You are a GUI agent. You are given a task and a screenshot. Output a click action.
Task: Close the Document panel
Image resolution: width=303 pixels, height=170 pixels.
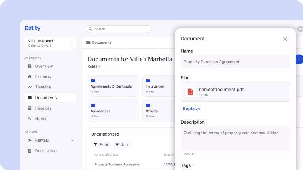tap(285, 39)
